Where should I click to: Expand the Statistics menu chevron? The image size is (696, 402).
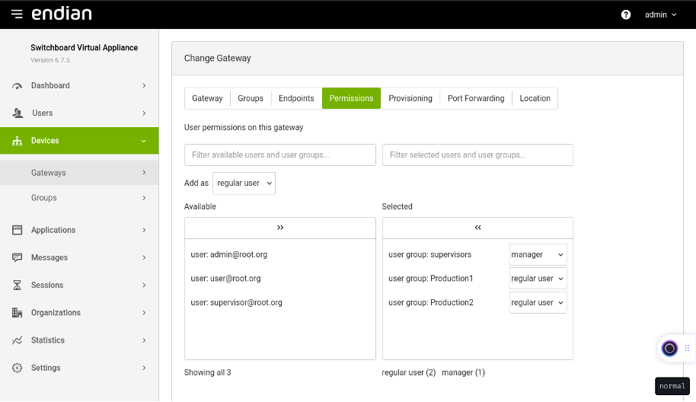[x=144, y=340]
